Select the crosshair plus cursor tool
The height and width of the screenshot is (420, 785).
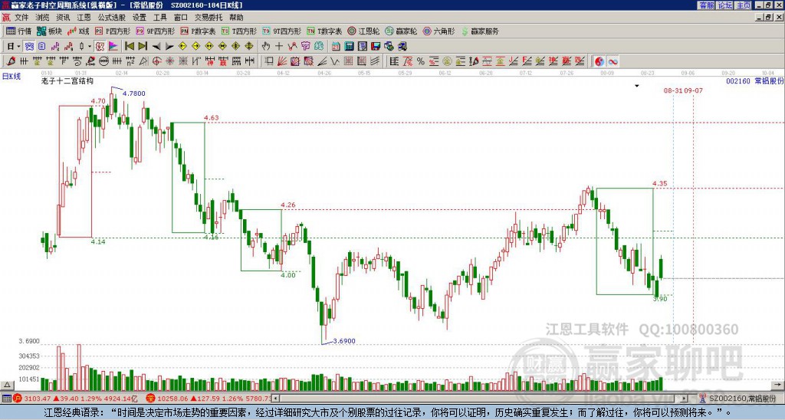click(279, 47)
